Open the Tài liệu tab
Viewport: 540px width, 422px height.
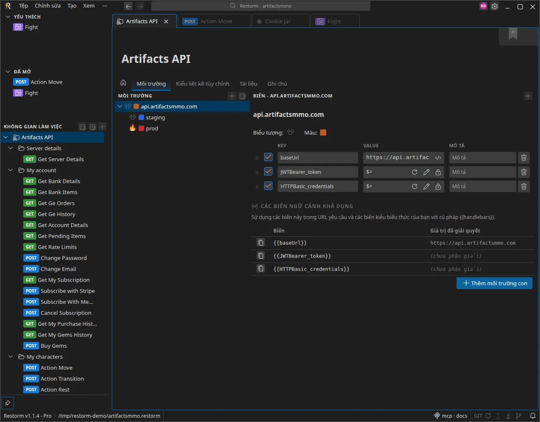pos(248,84)
